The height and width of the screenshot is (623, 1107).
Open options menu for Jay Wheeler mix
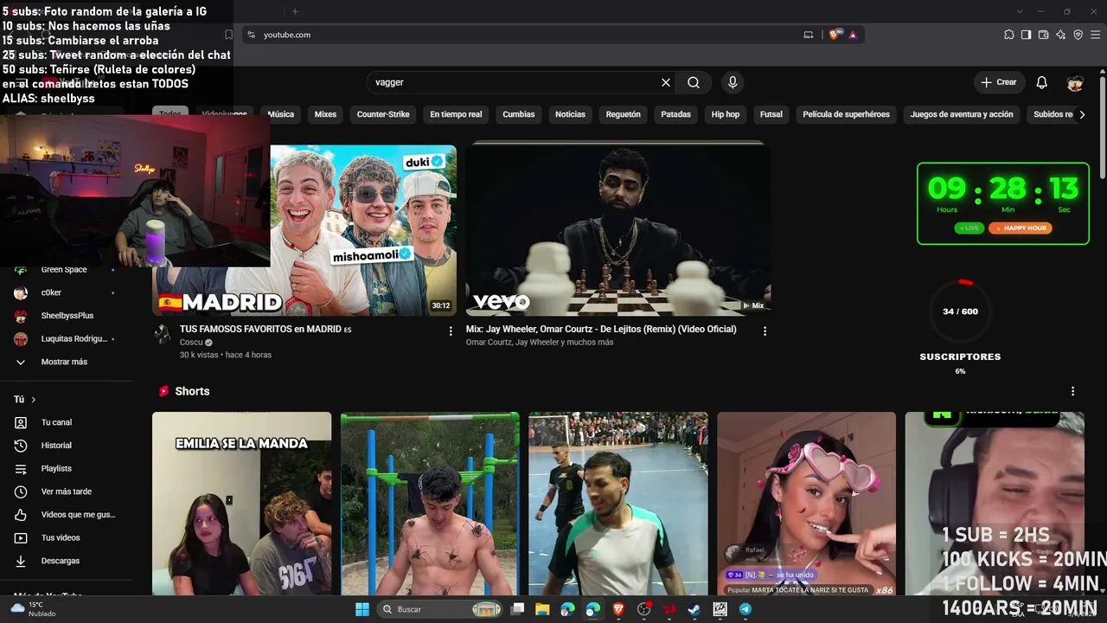(x=765, y=331)
